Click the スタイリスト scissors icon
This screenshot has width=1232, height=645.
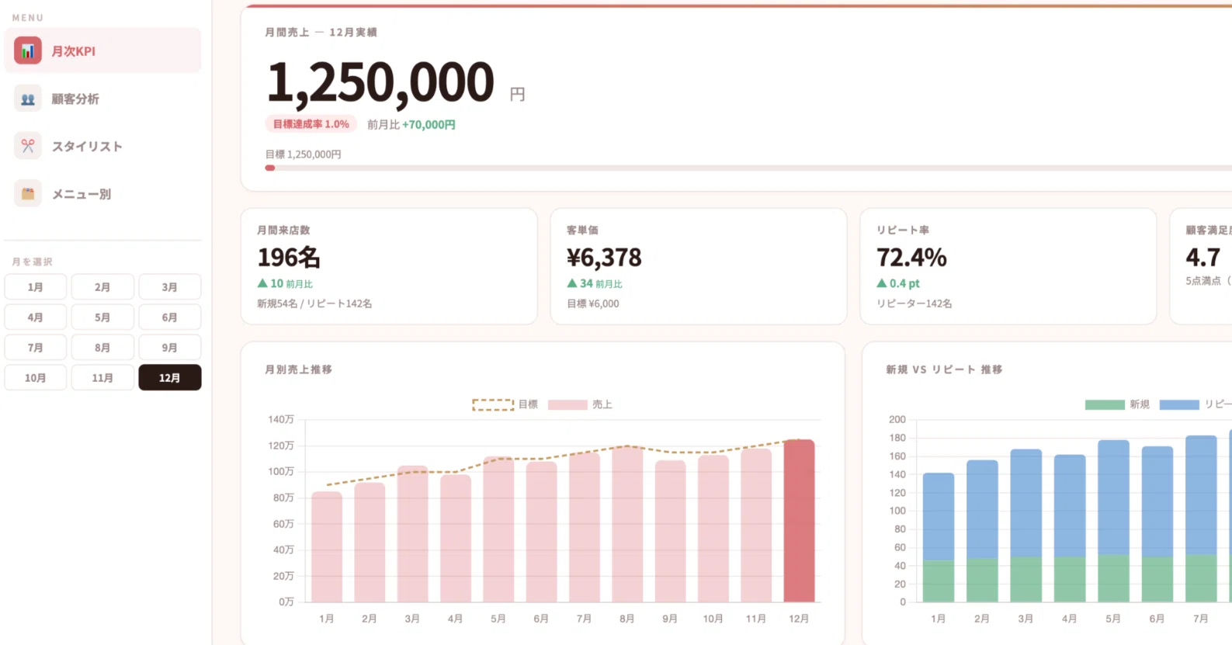tap(28, 146)
